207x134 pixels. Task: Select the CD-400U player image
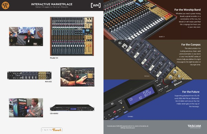tap(72, 108)
